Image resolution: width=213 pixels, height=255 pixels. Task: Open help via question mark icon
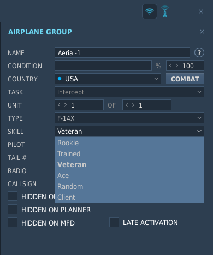(x=199, y=53)
